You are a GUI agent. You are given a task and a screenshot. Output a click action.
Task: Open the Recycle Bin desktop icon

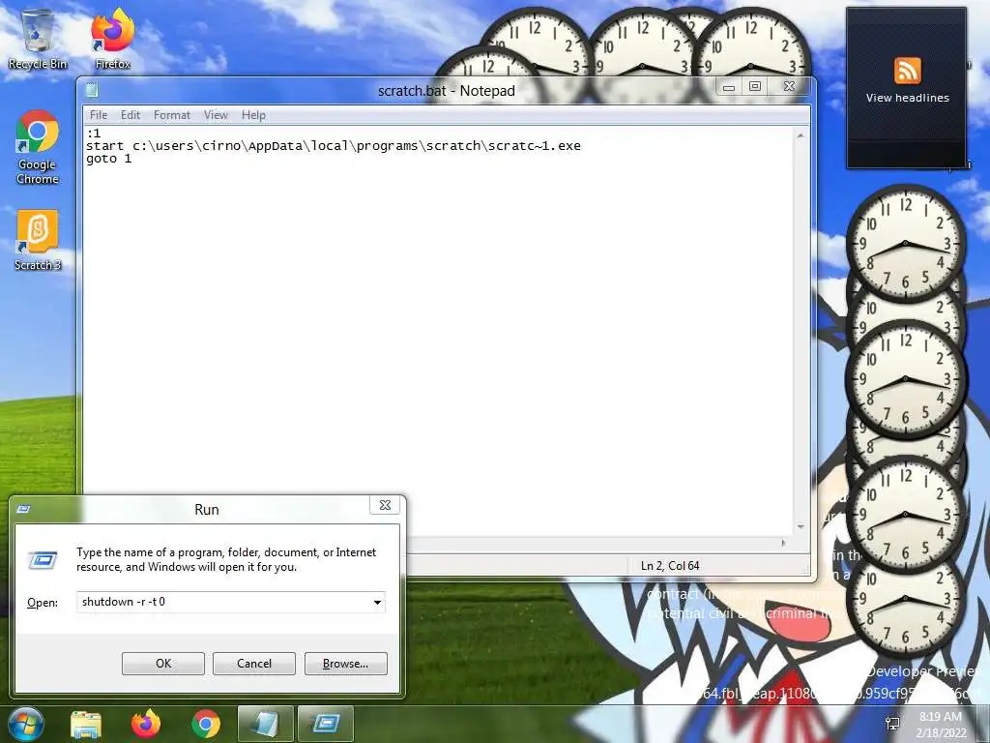click(38, 39)
